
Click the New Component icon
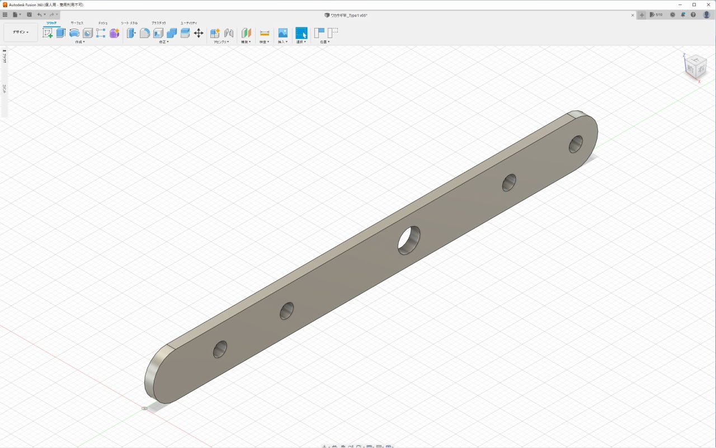(215, 33)
